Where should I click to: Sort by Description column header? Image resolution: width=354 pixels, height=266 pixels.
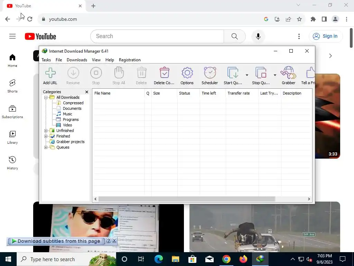296,93
